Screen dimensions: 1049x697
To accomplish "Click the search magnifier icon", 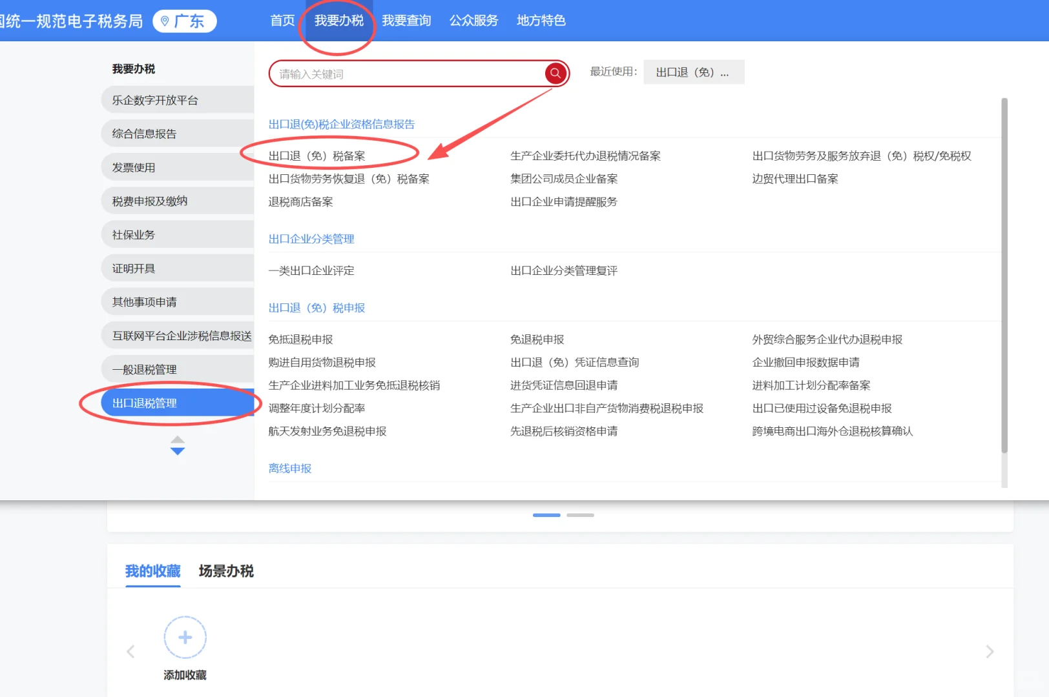I will [x=555, y=74].
